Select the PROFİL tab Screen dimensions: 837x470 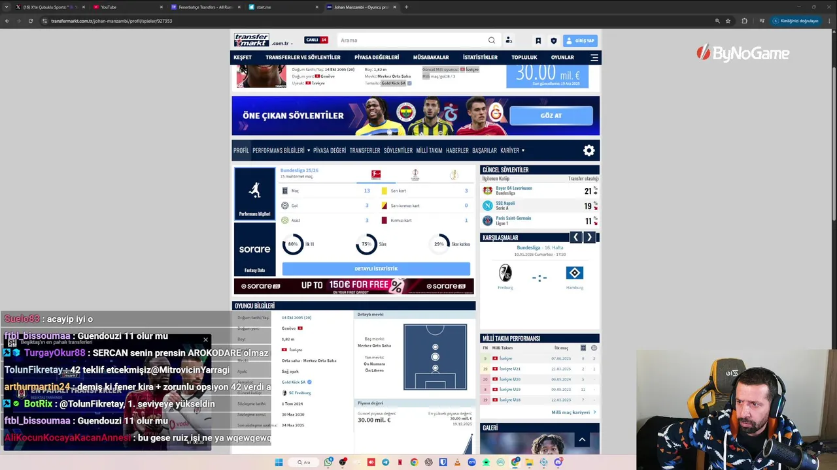[x=241, y=150]
